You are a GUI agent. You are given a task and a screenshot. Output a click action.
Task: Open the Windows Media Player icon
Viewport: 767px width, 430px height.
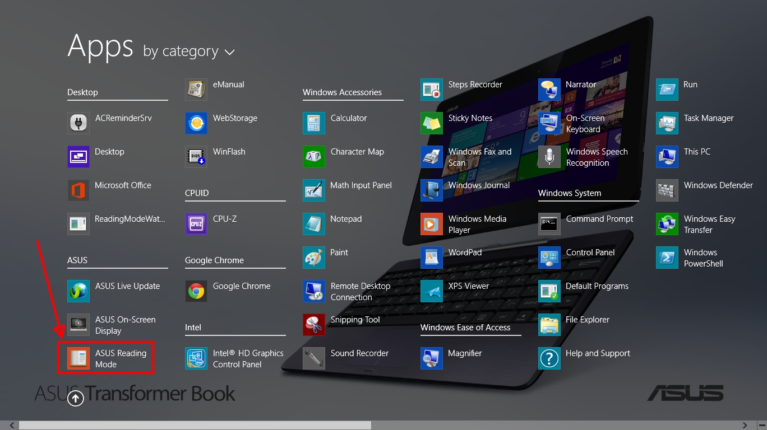[x=432, y=224]
